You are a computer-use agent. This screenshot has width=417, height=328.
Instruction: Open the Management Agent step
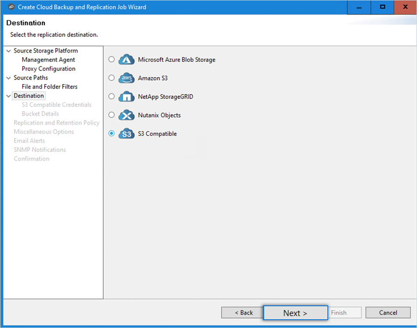48,60
